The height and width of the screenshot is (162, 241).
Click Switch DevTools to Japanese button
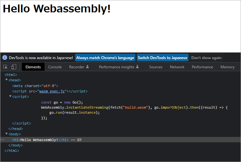click(x=162, y=57)
